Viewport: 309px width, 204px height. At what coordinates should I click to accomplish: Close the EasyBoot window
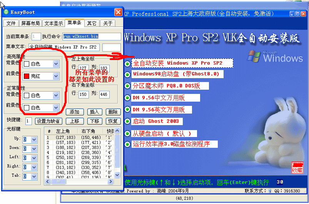coord(118,12)
